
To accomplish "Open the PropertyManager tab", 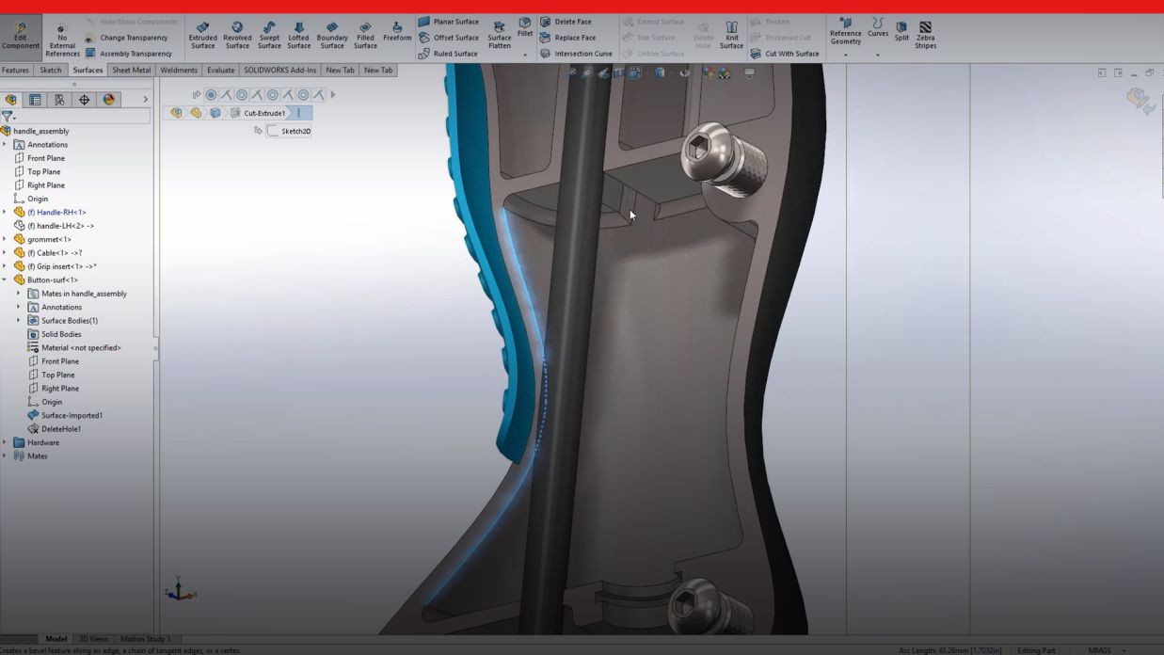I will 35,100.
